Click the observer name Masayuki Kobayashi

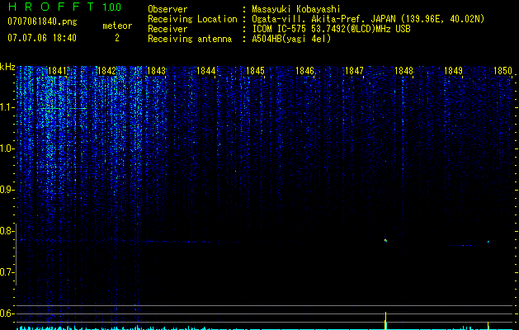pos(296,9)
